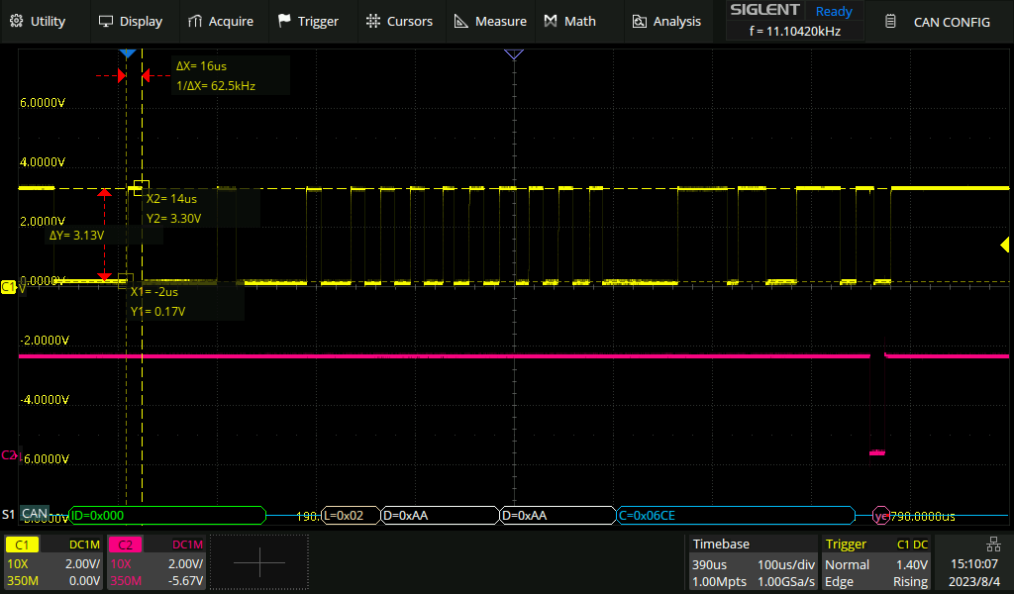Select the second D=0xAA decode packet
The width and height of the screenshot is (1014, 594).
point(558,515)
